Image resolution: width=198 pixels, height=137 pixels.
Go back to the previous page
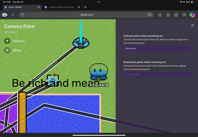pos(13,15)
